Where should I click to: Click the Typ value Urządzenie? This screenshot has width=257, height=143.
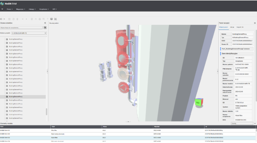239,61
